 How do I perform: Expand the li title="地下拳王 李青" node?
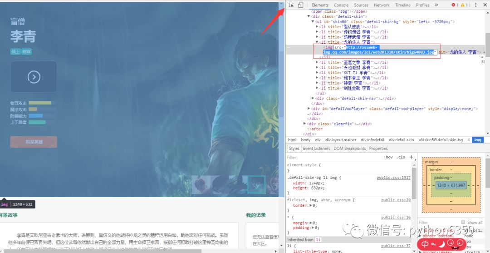pos(317,78)
